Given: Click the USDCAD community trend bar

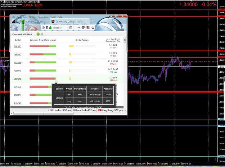Looking at the screenshot, I should tap(43, 78).
